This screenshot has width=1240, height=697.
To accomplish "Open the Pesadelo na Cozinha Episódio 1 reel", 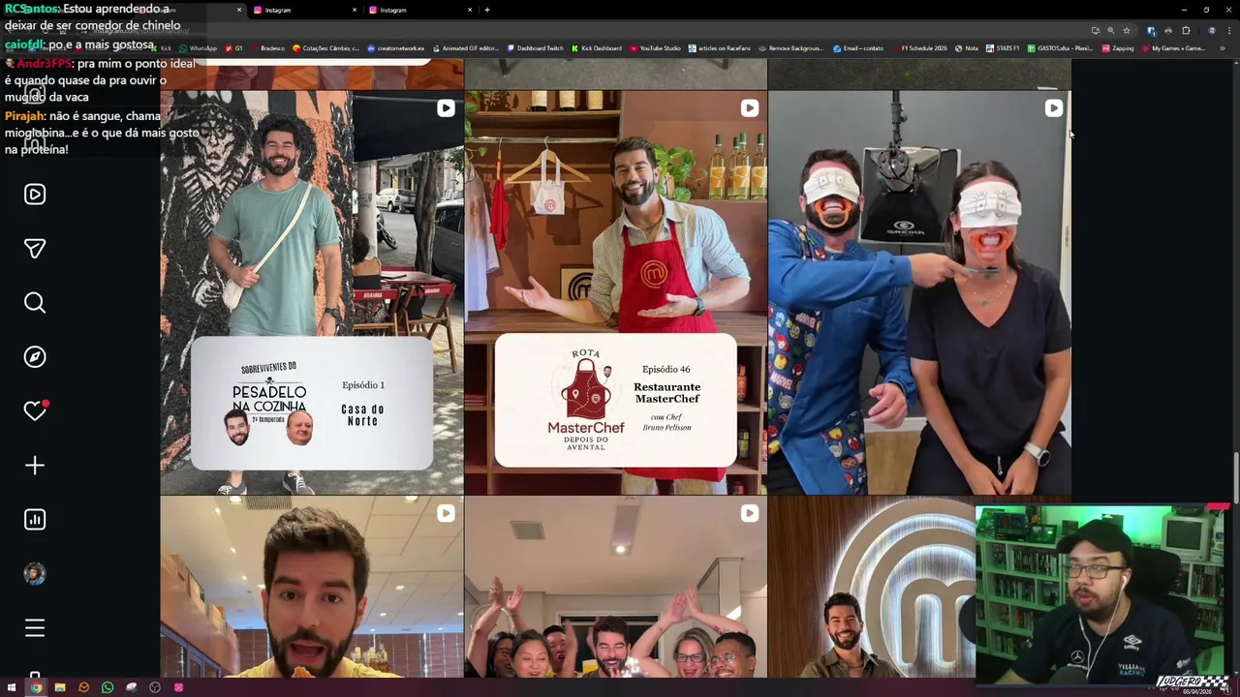I will pyautogui.click(x=312, y=292).
